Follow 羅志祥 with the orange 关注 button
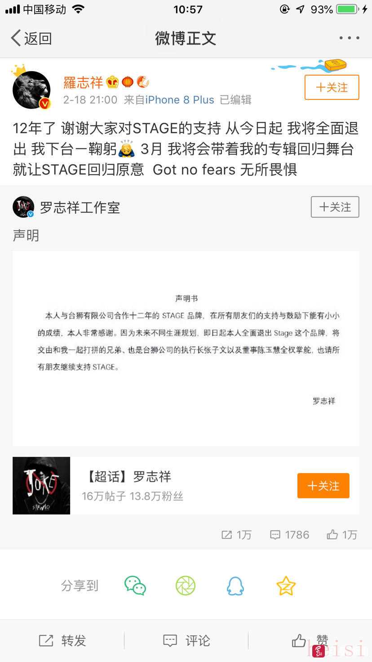Viewport: 372px width, 662px height. [x=332, y=87]
